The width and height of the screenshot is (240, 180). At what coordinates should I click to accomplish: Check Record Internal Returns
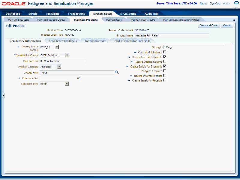(x=165, y=61)
